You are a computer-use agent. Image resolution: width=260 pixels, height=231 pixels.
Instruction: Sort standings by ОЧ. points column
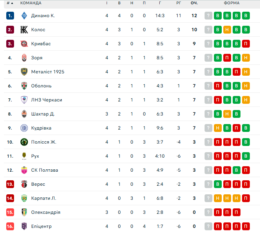[x=194, y=3]
